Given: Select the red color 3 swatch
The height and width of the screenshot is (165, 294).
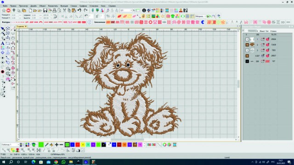Looking at the screenshot, I should (x=78, y=145).
